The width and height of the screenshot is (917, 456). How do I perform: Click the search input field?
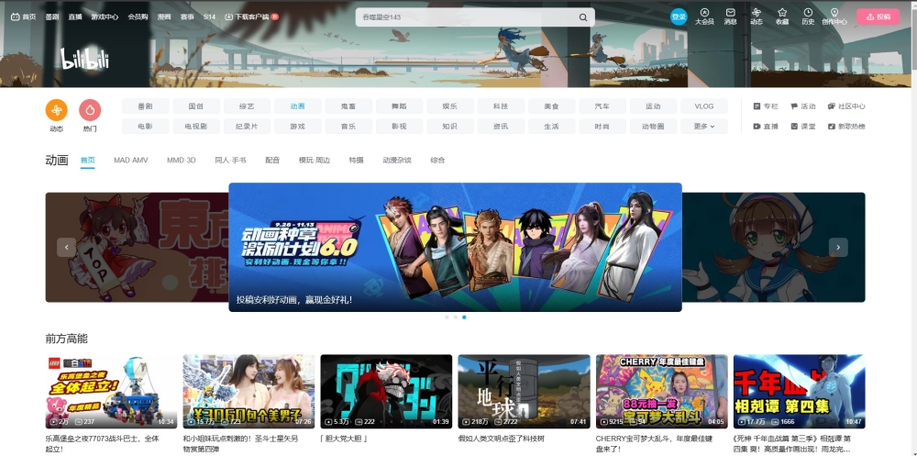pos(463,17)
